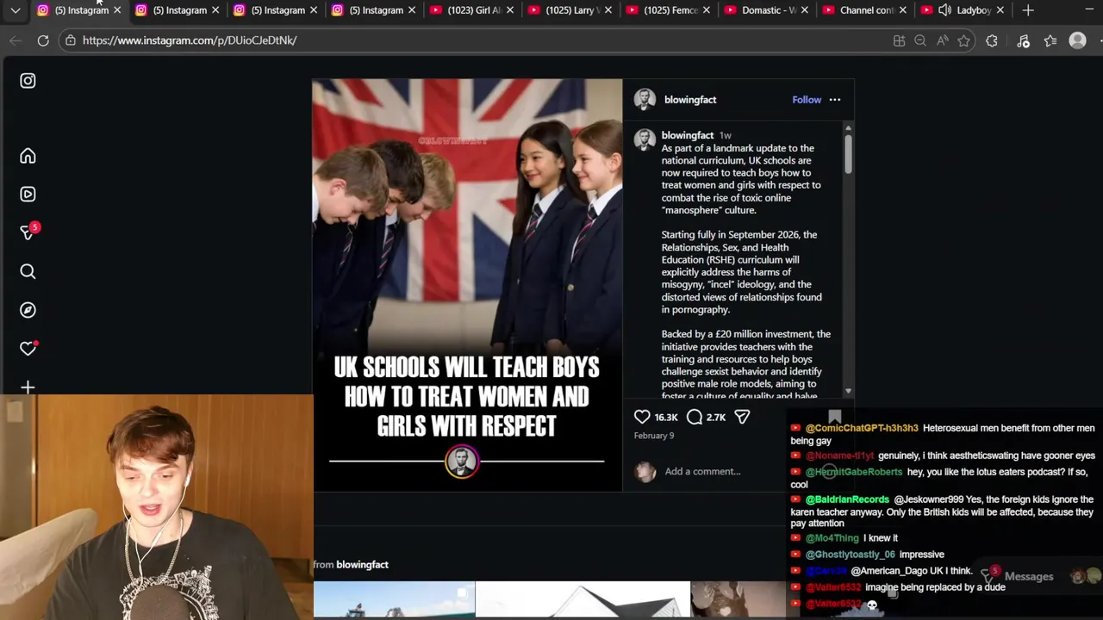Open Notifications heart icon in the sidebar
Viewport: 1103px width, 620px height.
pos(28,348)
